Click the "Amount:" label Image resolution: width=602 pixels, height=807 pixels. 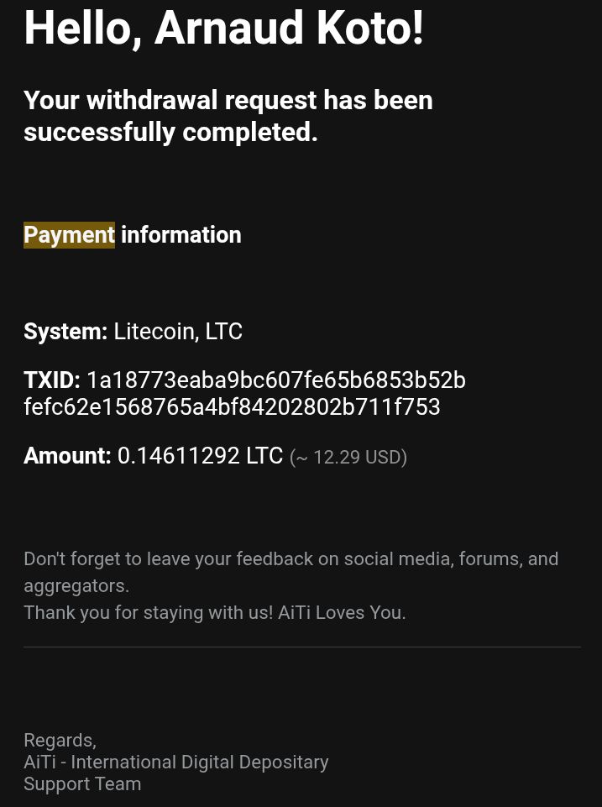(x=67, y=456)
